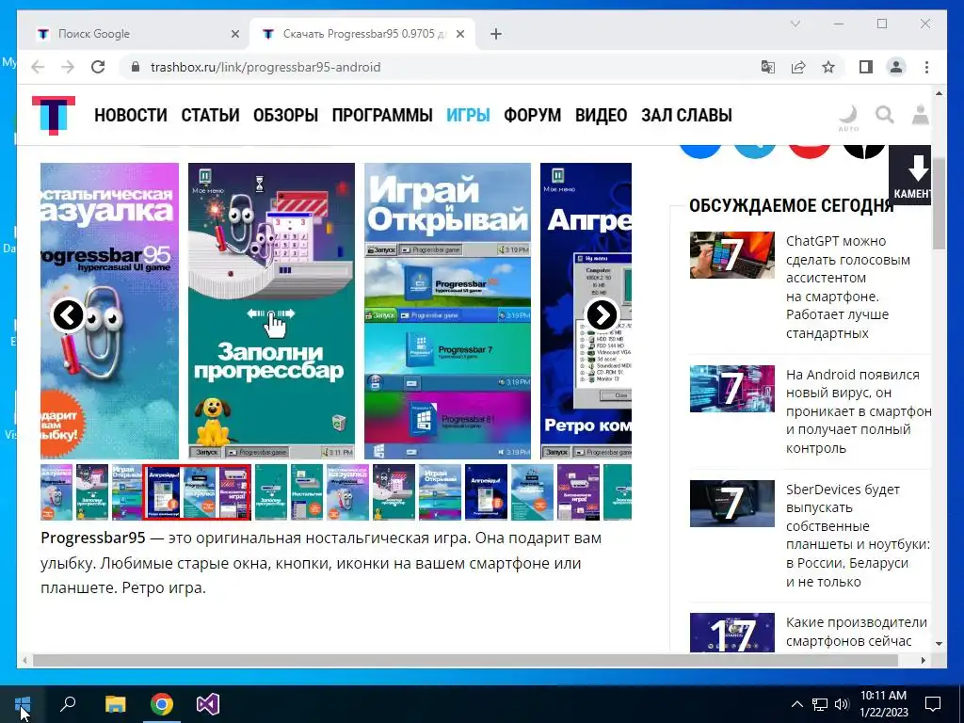Open the translate page icon in address bar
This screenshot has height=723, width=964.
[768, 67]
